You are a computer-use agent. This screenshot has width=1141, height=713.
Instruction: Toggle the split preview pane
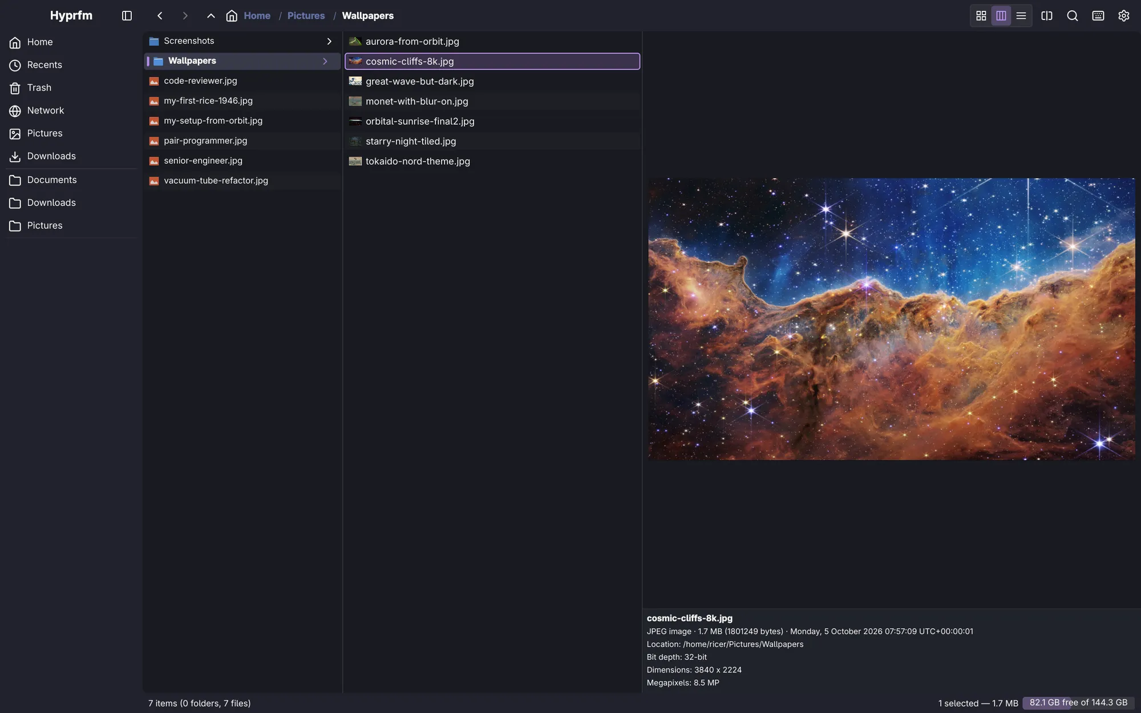tap(1047, 16)
